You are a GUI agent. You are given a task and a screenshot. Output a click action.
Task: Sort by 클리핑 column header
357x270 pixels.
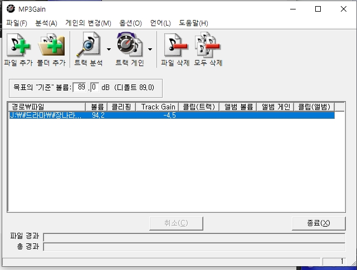pos(121,107)
